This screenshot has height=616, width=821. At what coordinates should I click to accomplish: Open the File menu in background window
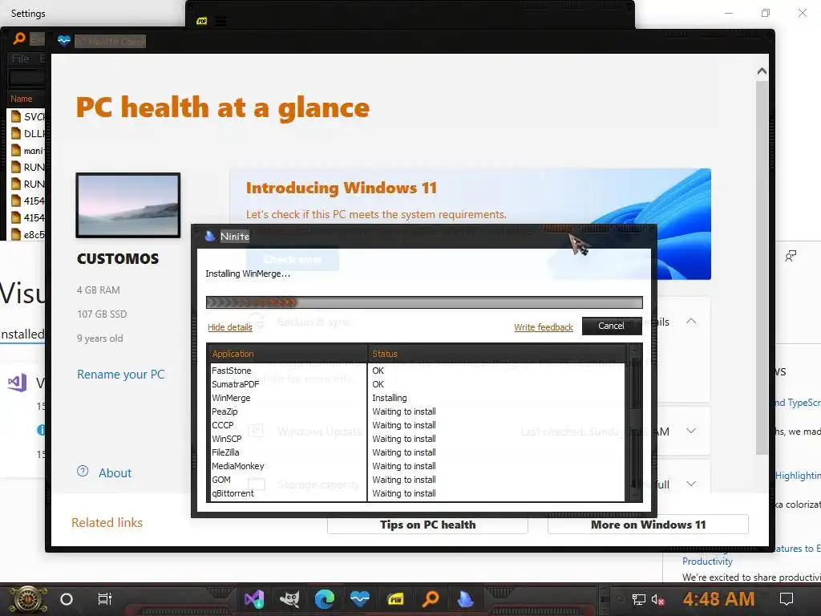pos(20,59)
